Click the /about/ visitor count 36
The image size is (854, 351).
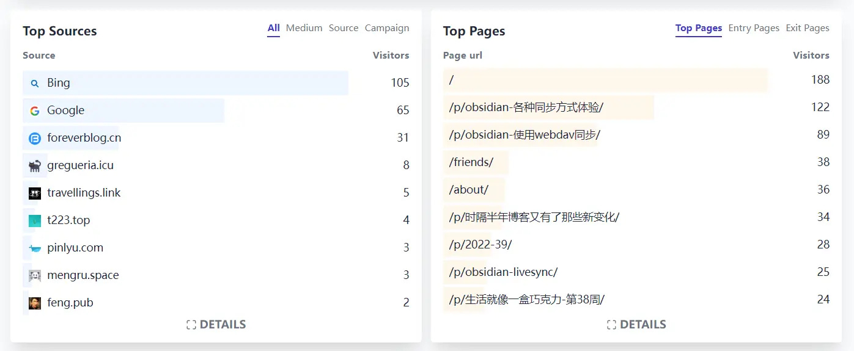pyautogui.click(x=823, y=190)
